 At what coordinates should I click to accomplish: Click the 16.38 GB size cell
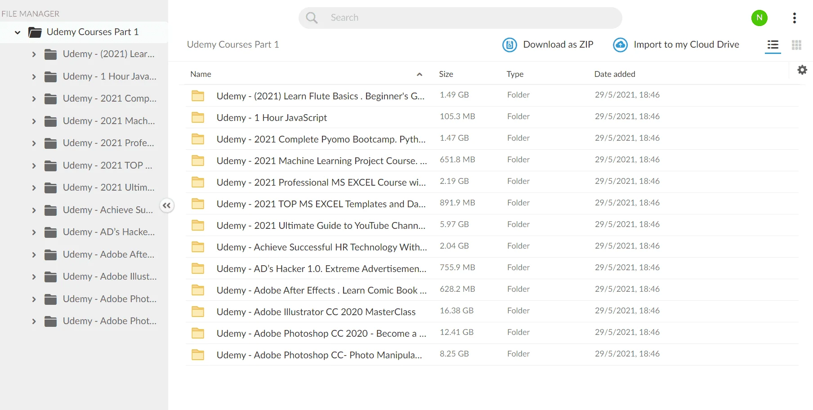point(456,311)
